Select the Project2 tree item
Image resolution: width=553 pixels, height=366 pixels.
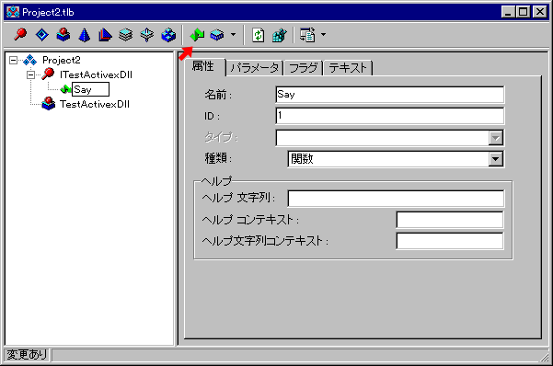coord(62,61)
